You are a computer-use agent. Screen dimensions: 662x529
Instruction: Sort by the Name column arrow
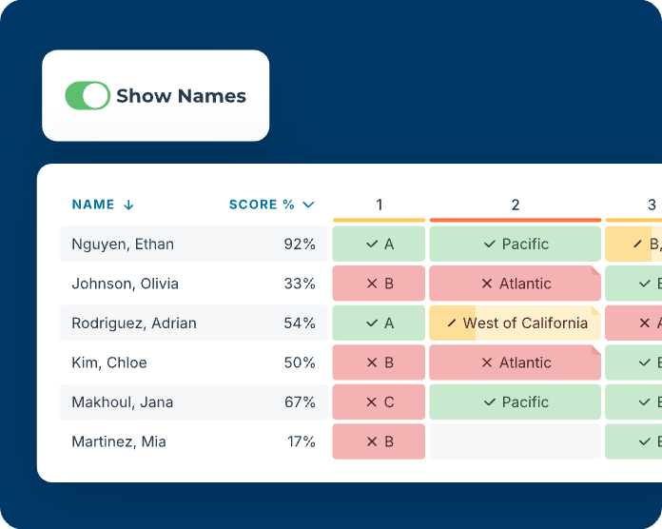[x=129, y=205]
